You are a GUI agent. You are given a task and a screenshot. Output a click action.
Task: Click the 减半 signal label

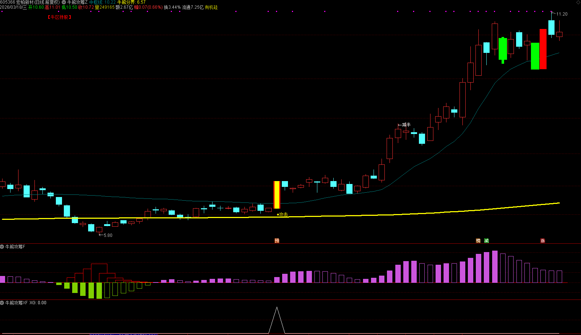[x=406, y=125]
